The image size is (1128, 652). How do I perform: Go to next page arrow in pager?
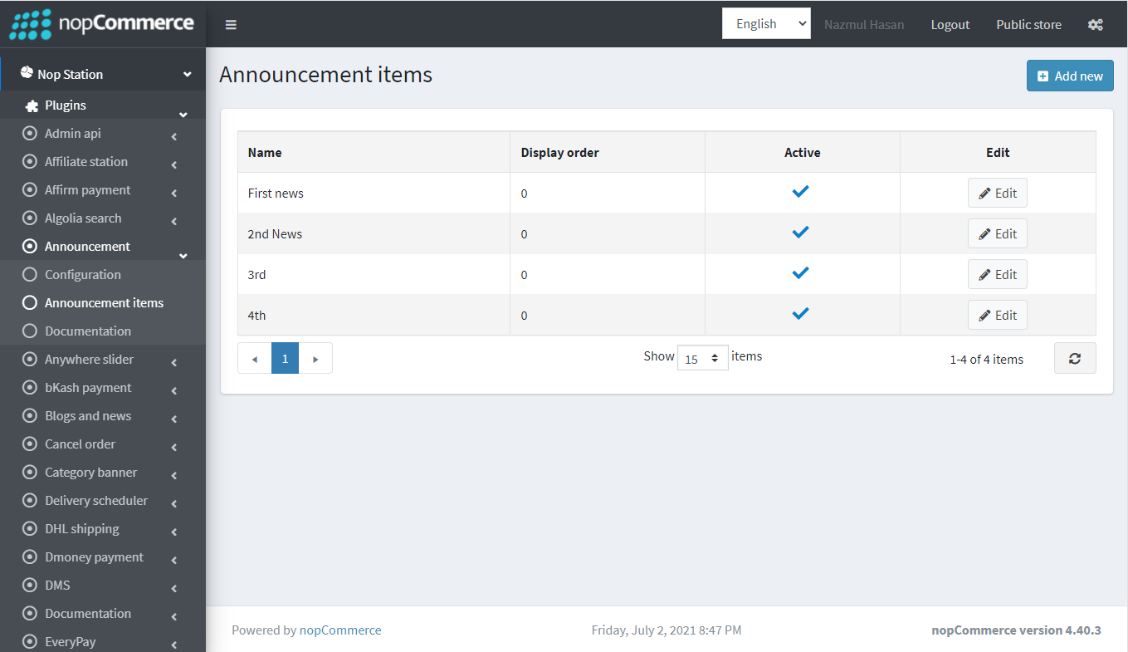[x=315, y=358]
